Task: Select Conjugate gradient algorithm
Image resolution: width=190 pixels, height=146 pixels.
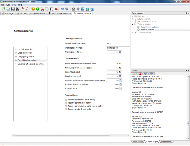Action: coord(30,57)
